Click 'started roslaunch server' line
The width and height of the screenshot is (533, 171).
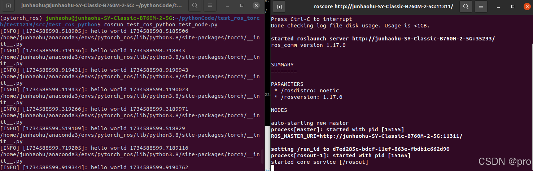pyautogui.click(x=383, y=39)
